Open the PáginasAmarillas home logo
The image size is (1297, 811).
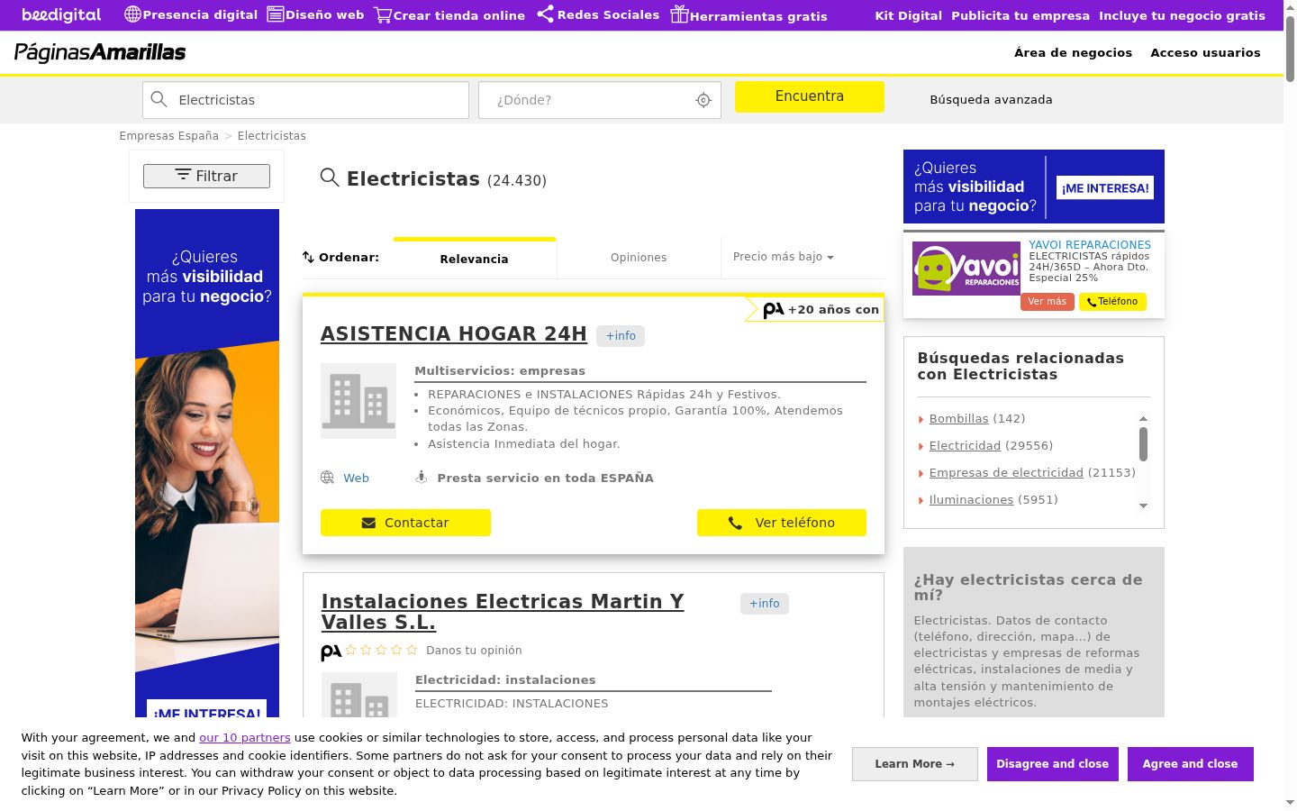click(100, 52)
